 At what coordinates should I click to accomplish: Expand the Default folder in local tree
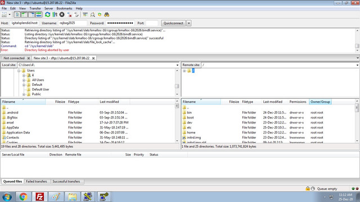(x=24, y=85)
